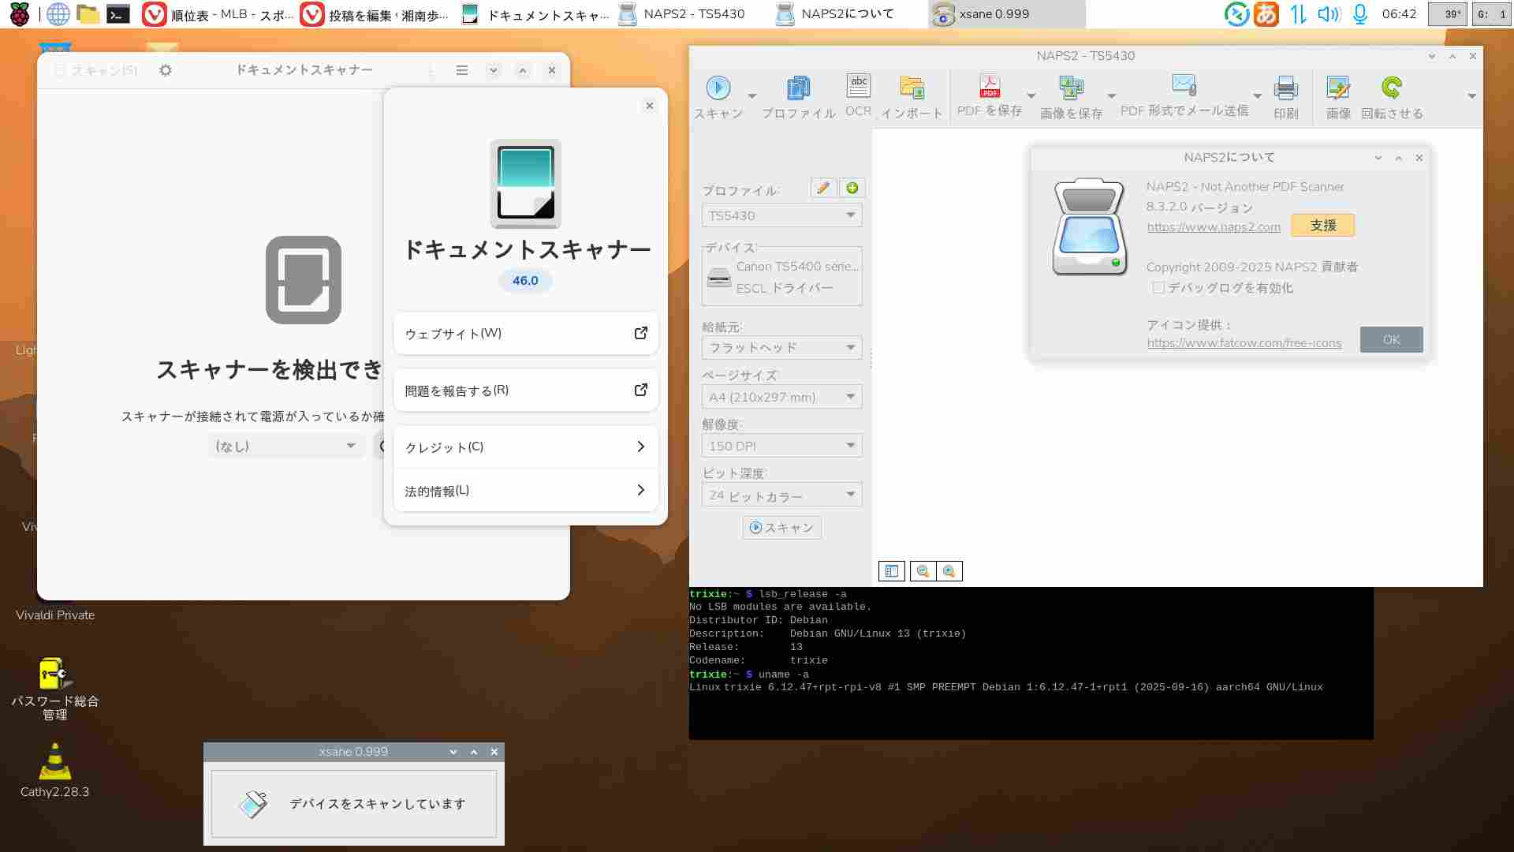1514x852 pixels.
Task: Open Credits (クレジット) row
Action: tap(526, 447)
